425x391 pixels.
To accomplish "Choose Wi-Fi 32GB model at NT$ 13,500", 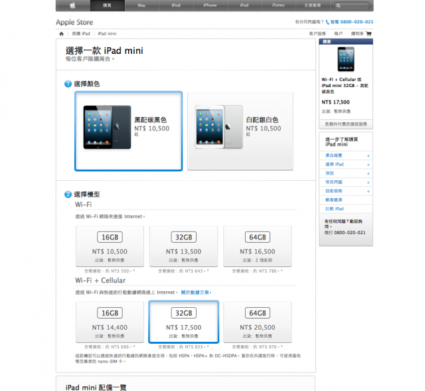I will click(x=183, y=246).
